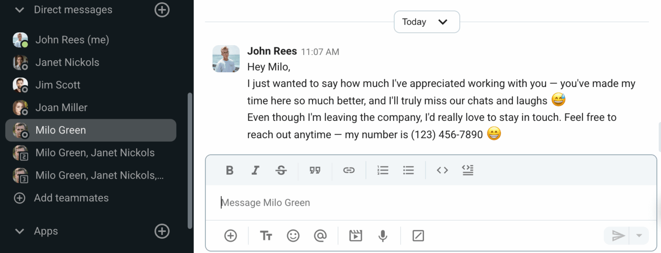
Task: Create a bulleted list
Action: coord(408,170)
